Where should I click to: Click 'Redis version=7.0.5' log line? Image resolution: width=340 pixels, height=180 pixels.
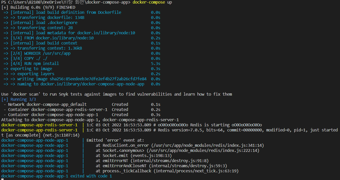169,130
